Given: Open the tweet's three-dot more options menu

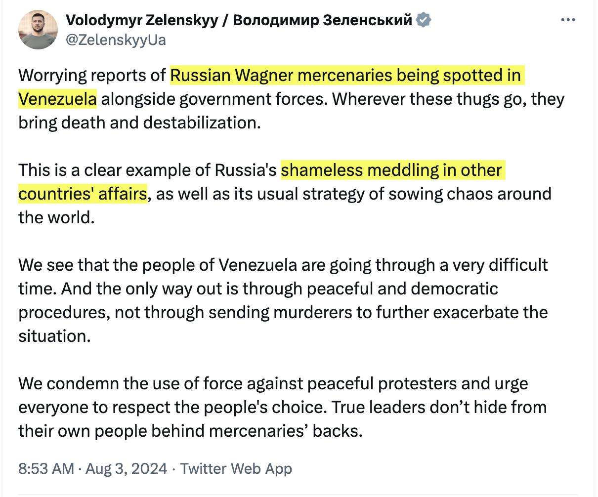Looking at the screenshot, I should tap(568, 20).
